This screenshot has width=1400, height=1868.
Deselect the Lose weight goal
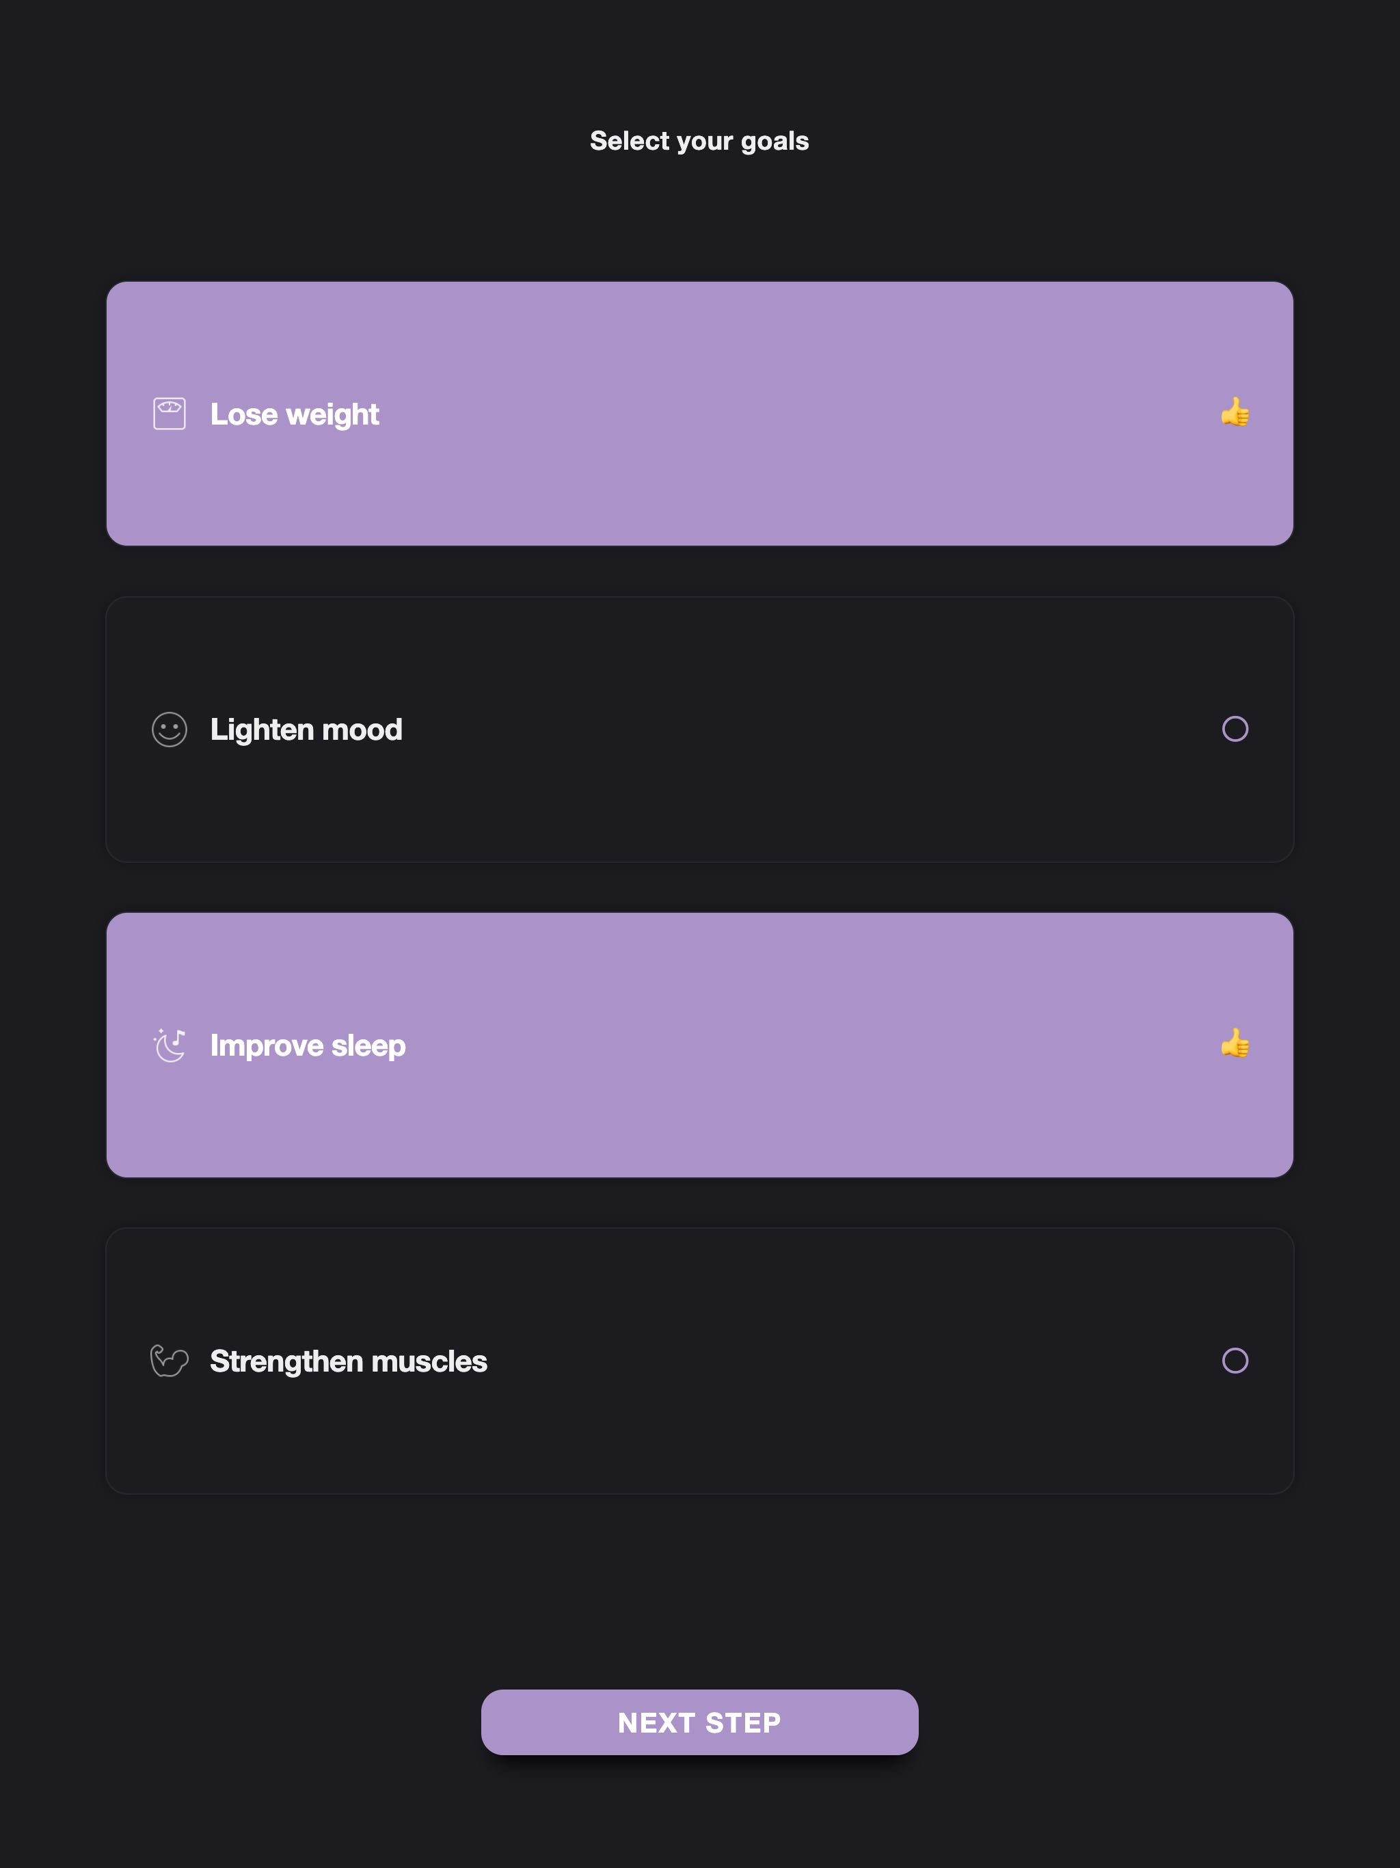coord(699,413)
